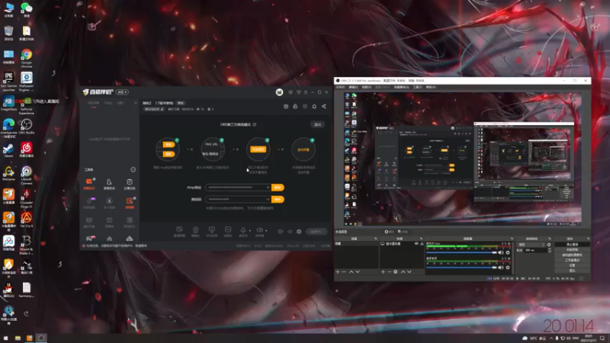Hide the display capture source via eye icon
The width and height of the screenshot is (610, 343).
(x=416, y=244)
